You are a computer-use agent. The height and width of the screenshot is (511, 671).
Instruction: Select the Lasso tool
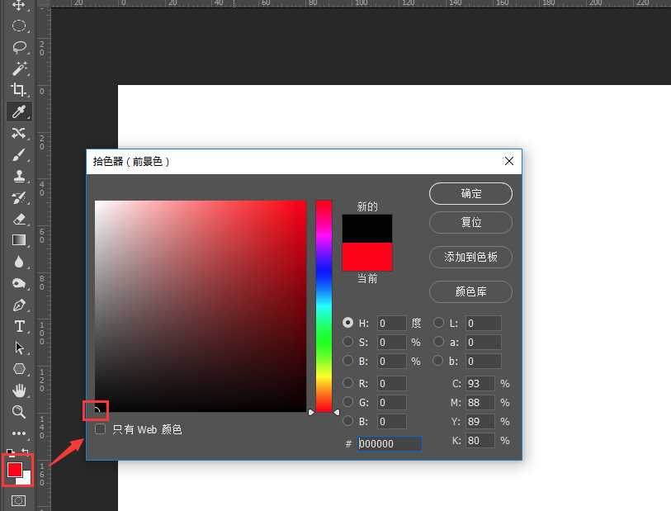click(x=20, y=47)
